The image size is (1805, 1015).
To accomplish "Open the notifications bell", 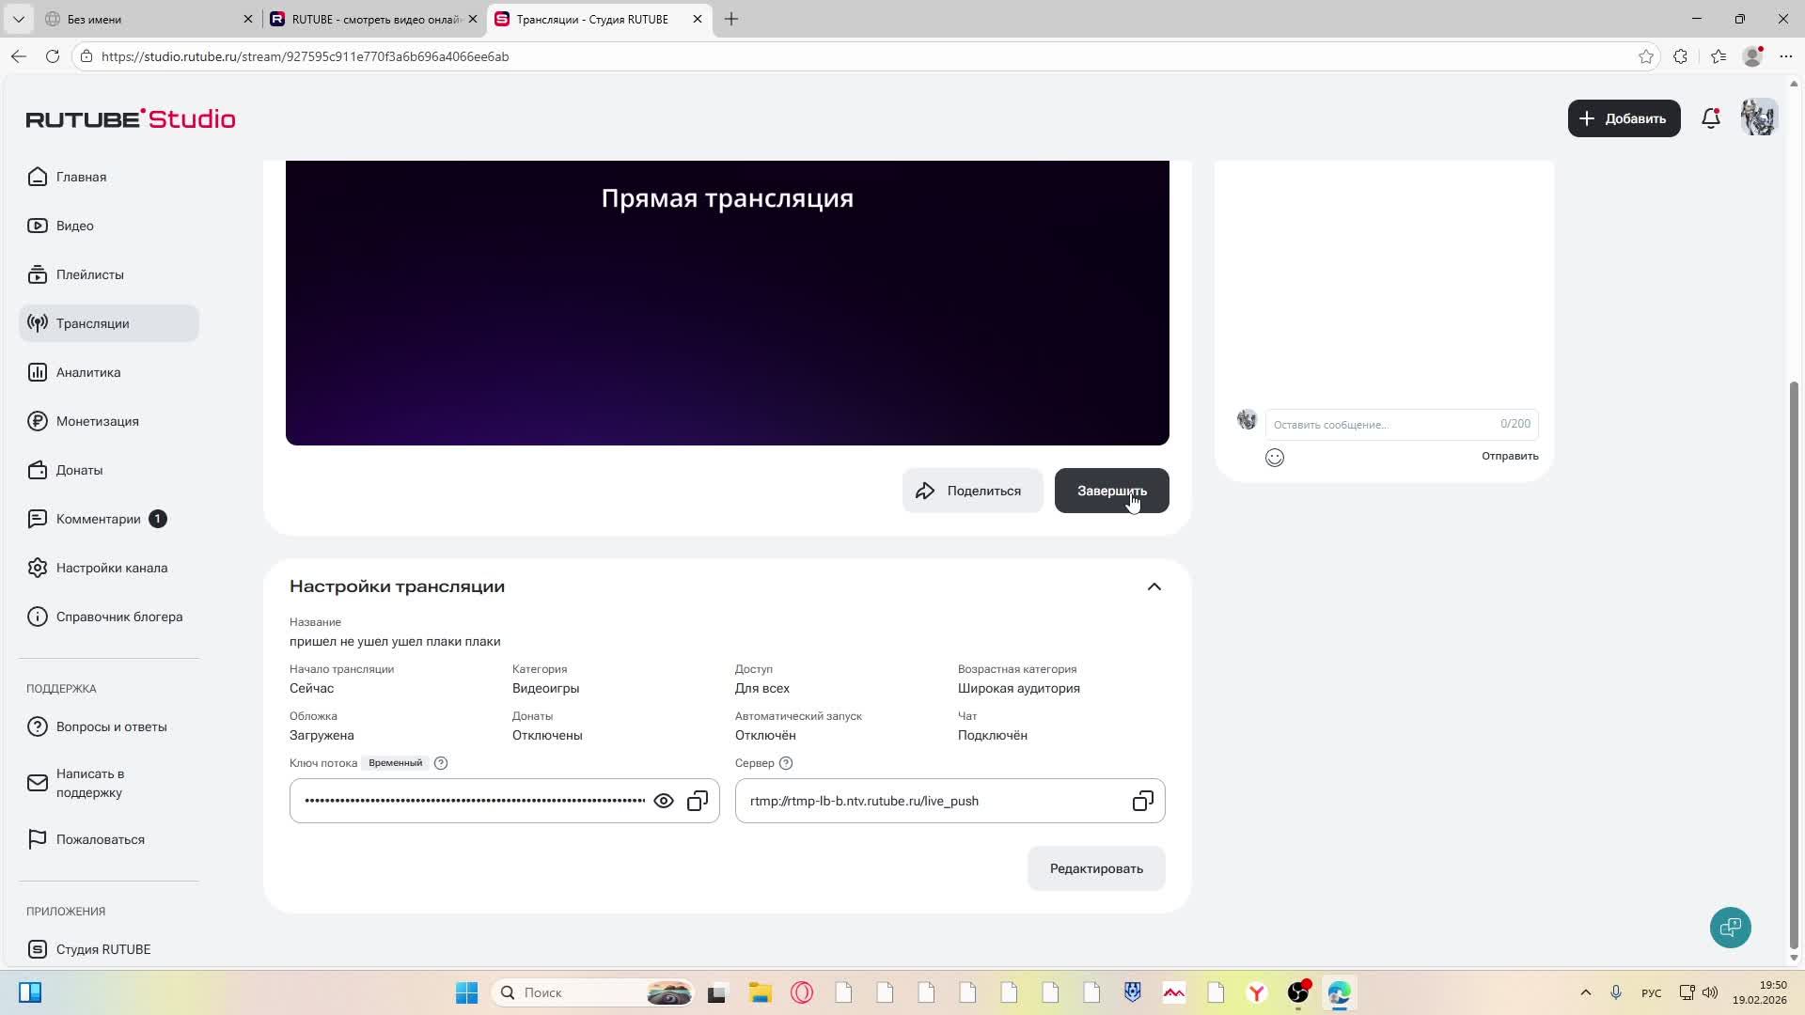I will click(x=1711, y=118).
